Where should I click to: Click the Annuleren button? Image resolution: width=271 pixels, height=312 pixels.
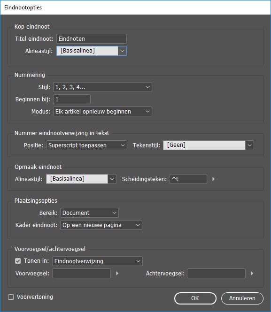[x=242, y=298]
